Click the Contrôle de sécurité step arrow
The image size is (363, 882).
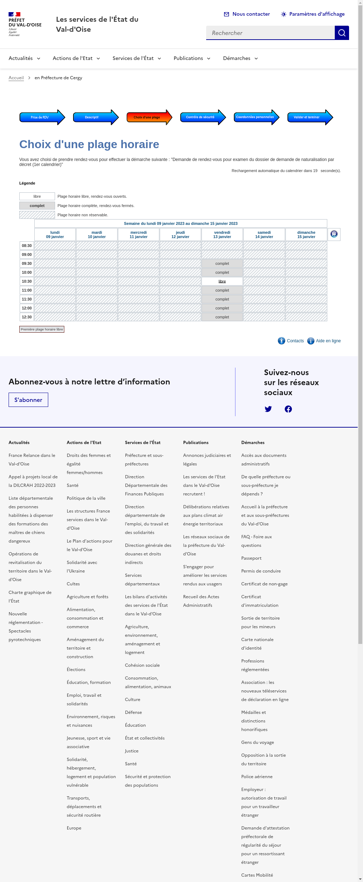203,117
